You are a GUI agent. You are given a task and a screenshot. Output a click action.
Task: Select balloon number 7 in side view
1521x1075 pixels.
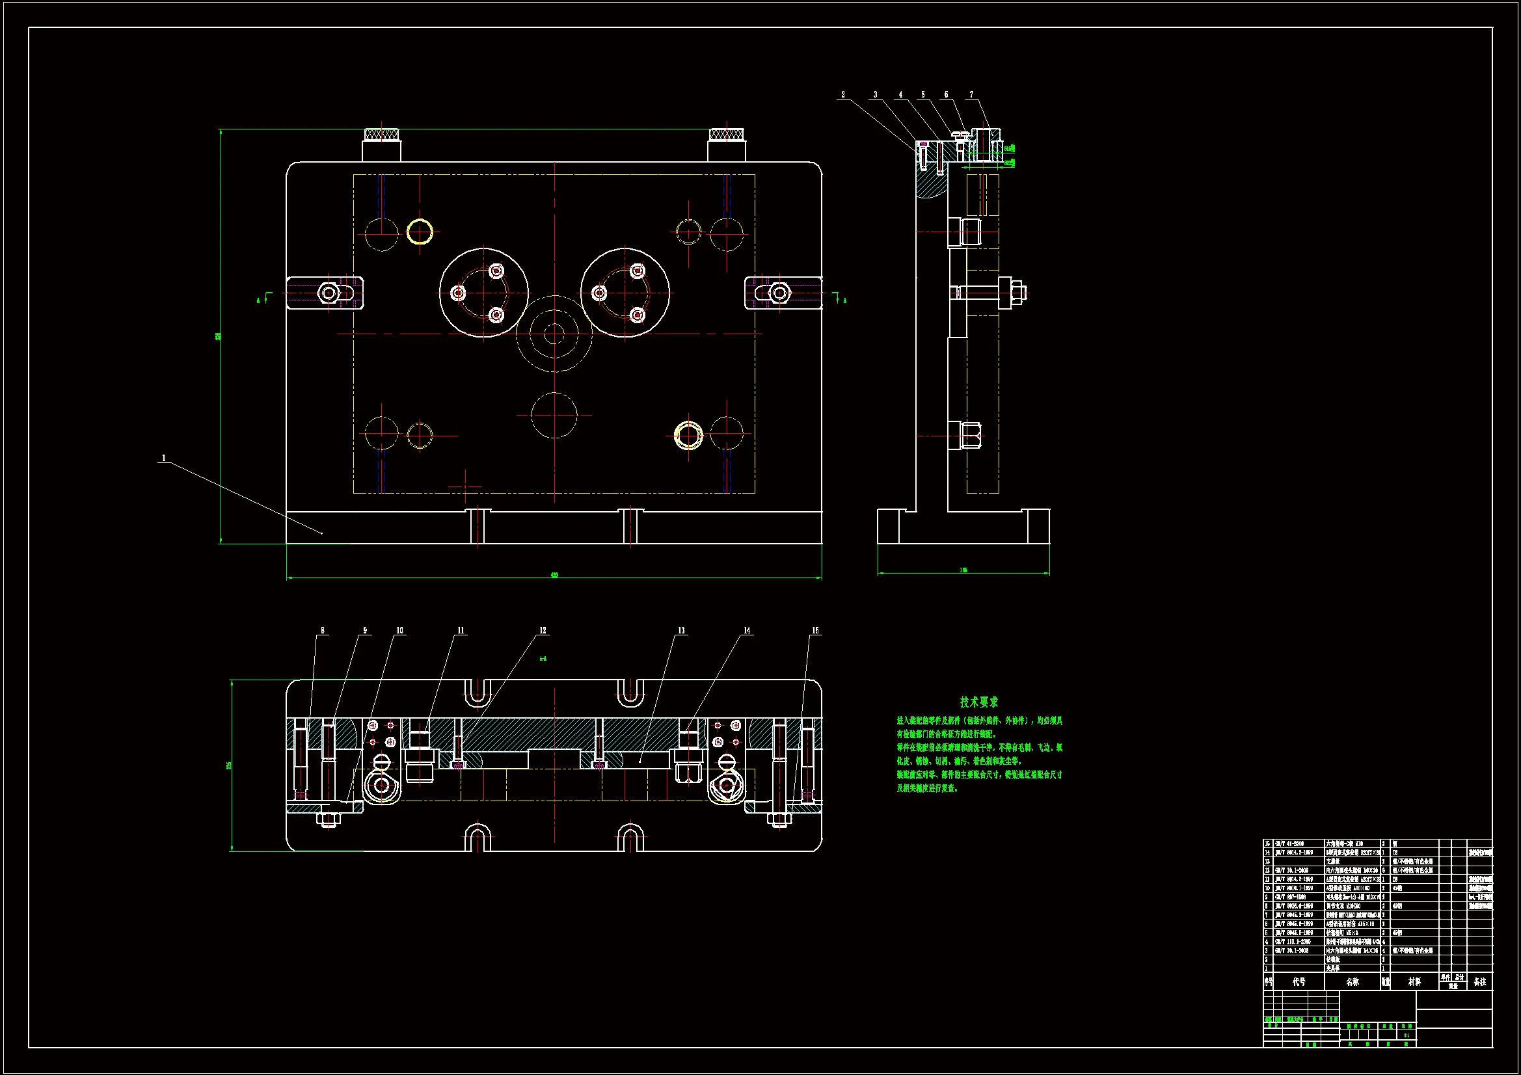tap(971, 95)
